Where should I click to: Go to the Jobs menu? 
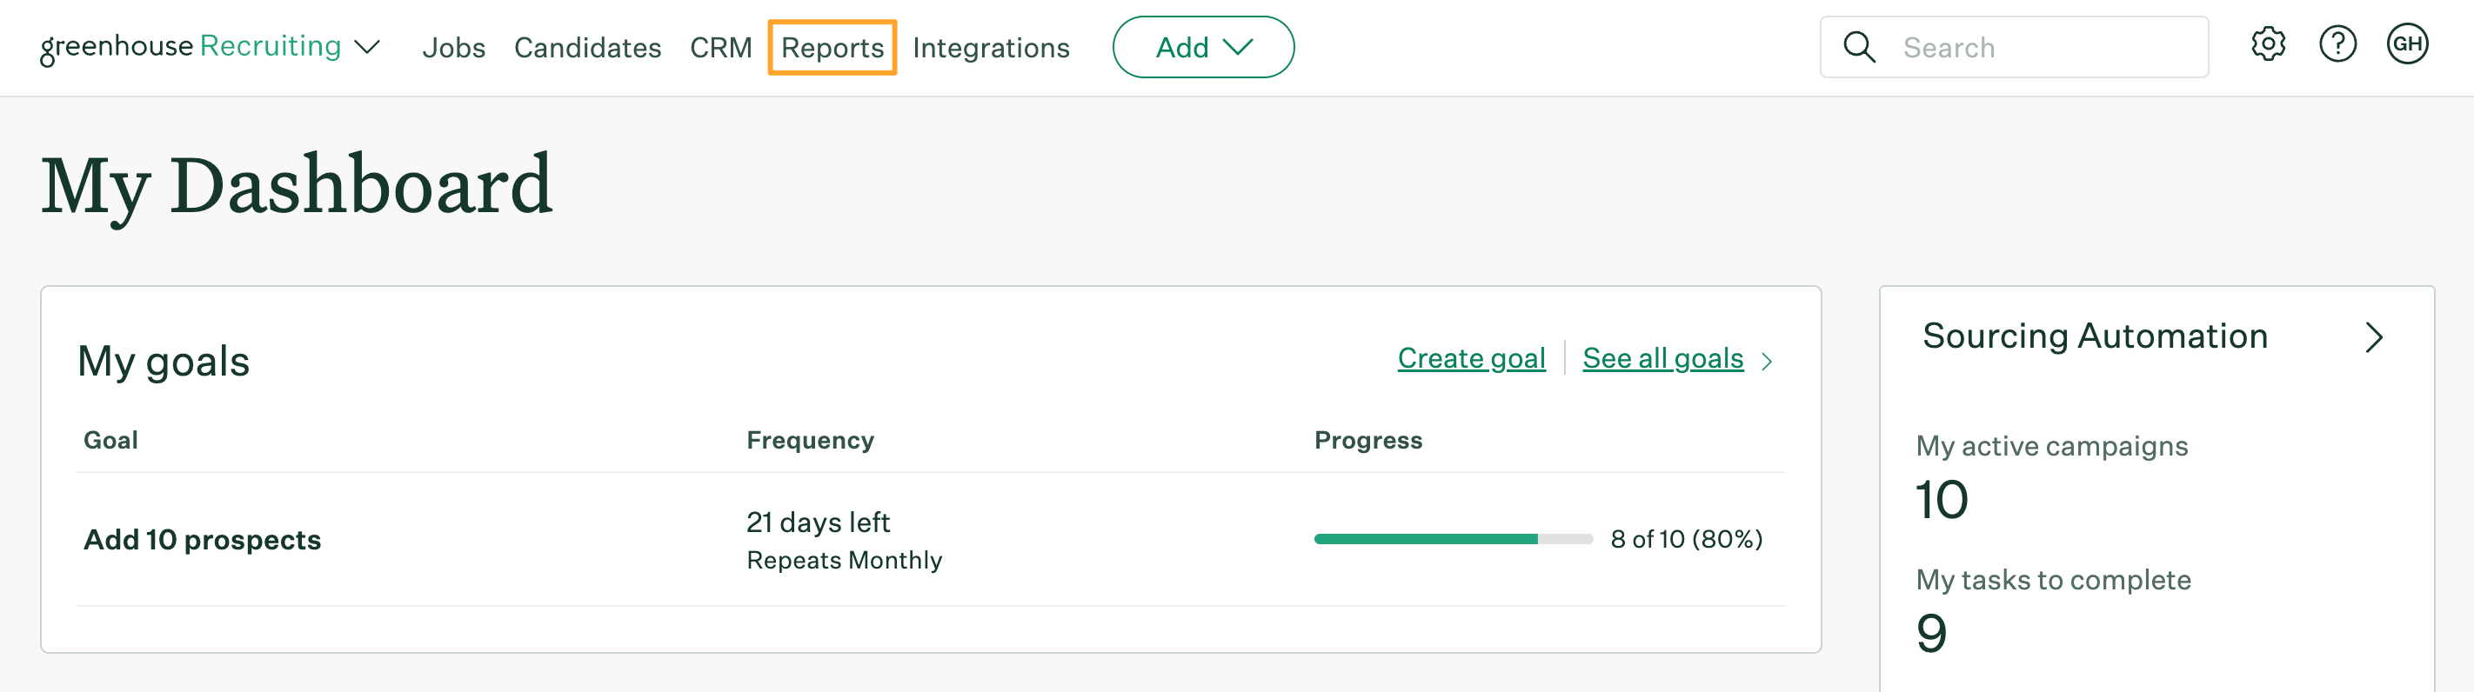point(453,47)
